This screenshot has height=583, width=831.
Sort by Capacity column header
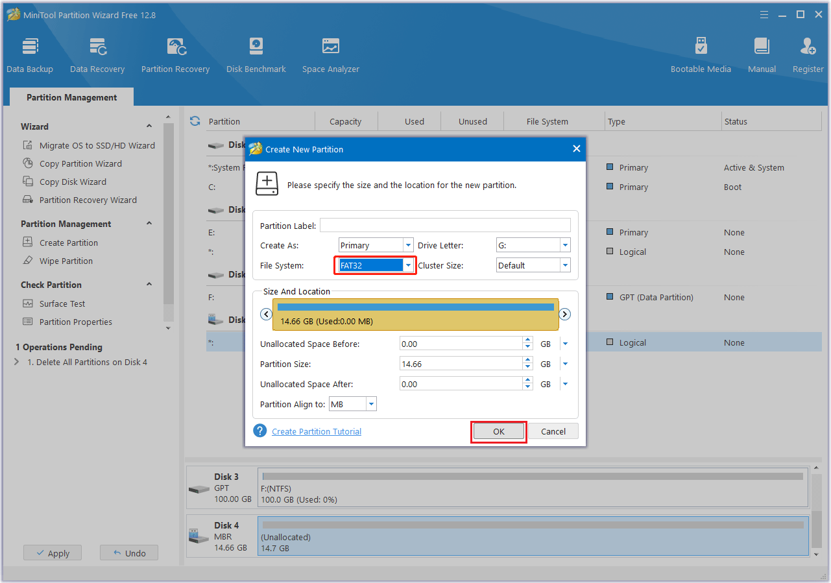(346, 121)
